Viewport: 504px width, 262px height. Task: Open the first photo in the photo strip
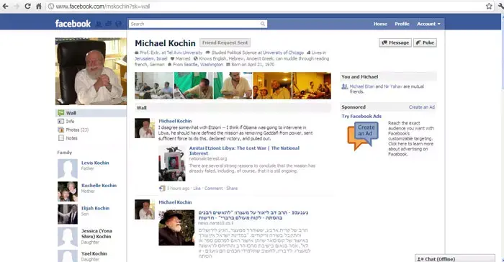[x=154, y=86]
